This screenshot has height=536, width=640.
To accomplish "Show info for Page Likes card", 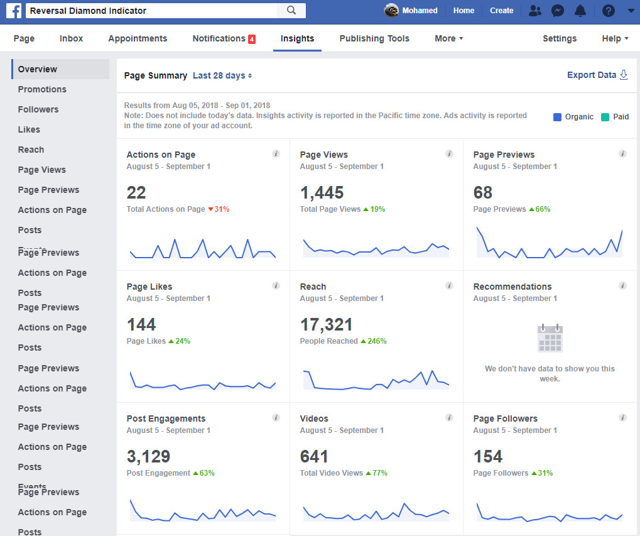I will [x=276, y=286].
